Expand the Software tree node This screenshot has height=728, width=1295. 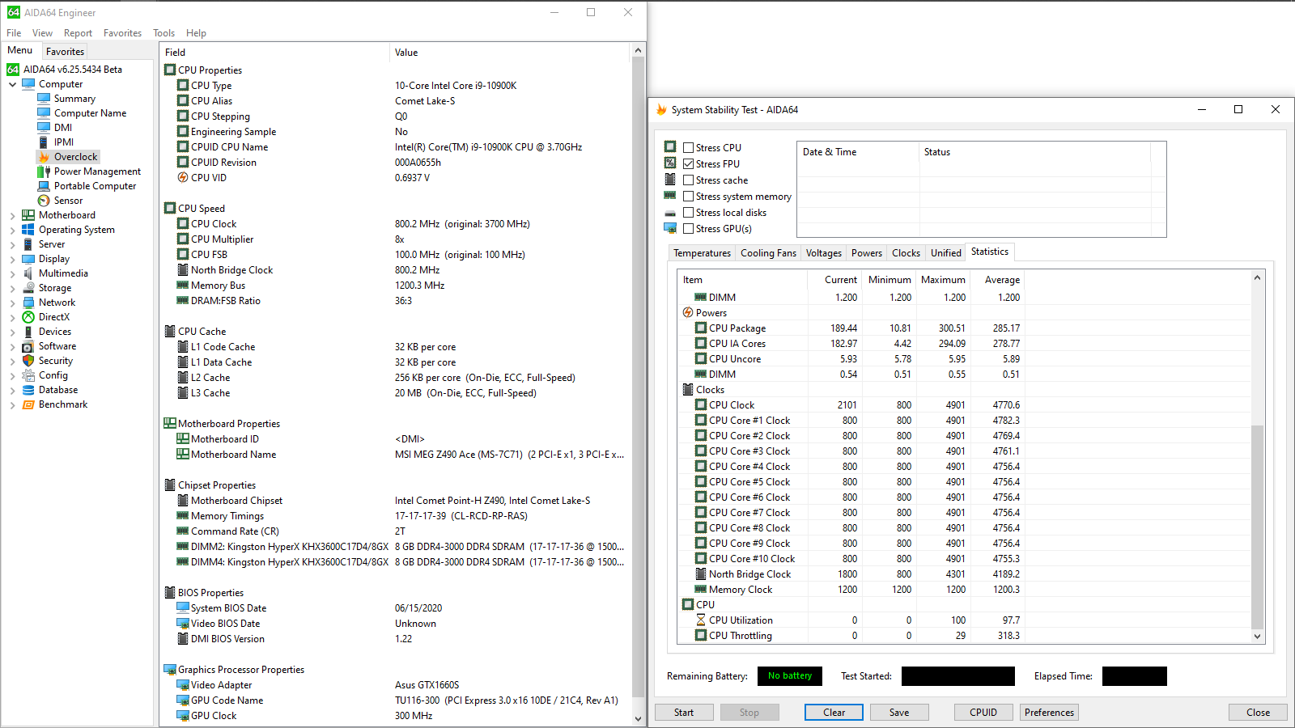click(12, 346)
